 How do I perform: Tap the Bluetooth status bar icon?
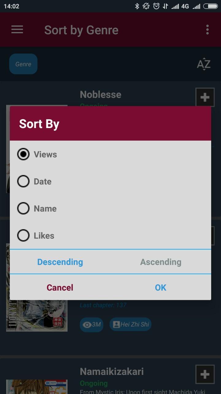(x=137, y=6)
